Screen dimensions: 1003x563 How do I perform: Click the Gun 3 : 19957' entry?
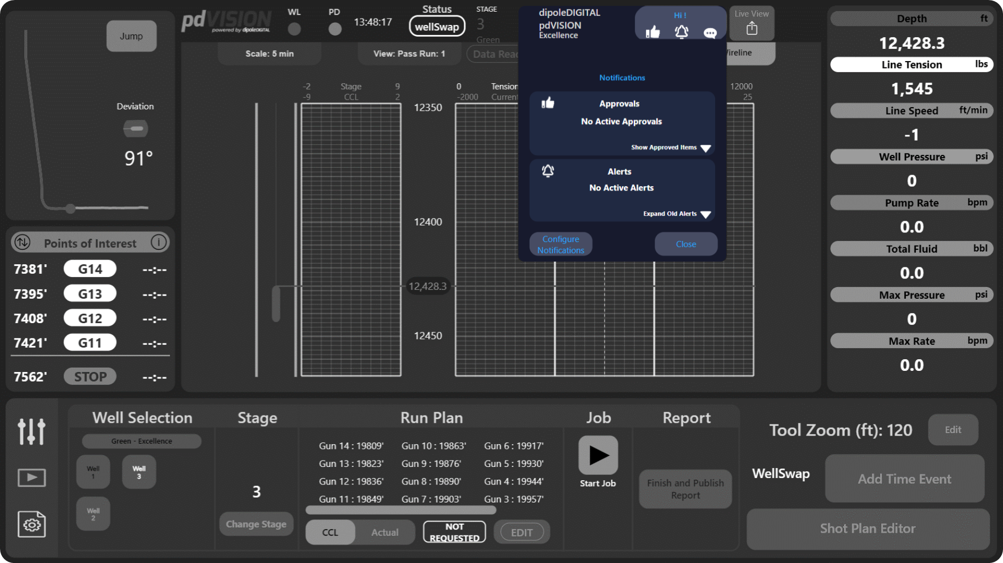[x=514, y=499]
